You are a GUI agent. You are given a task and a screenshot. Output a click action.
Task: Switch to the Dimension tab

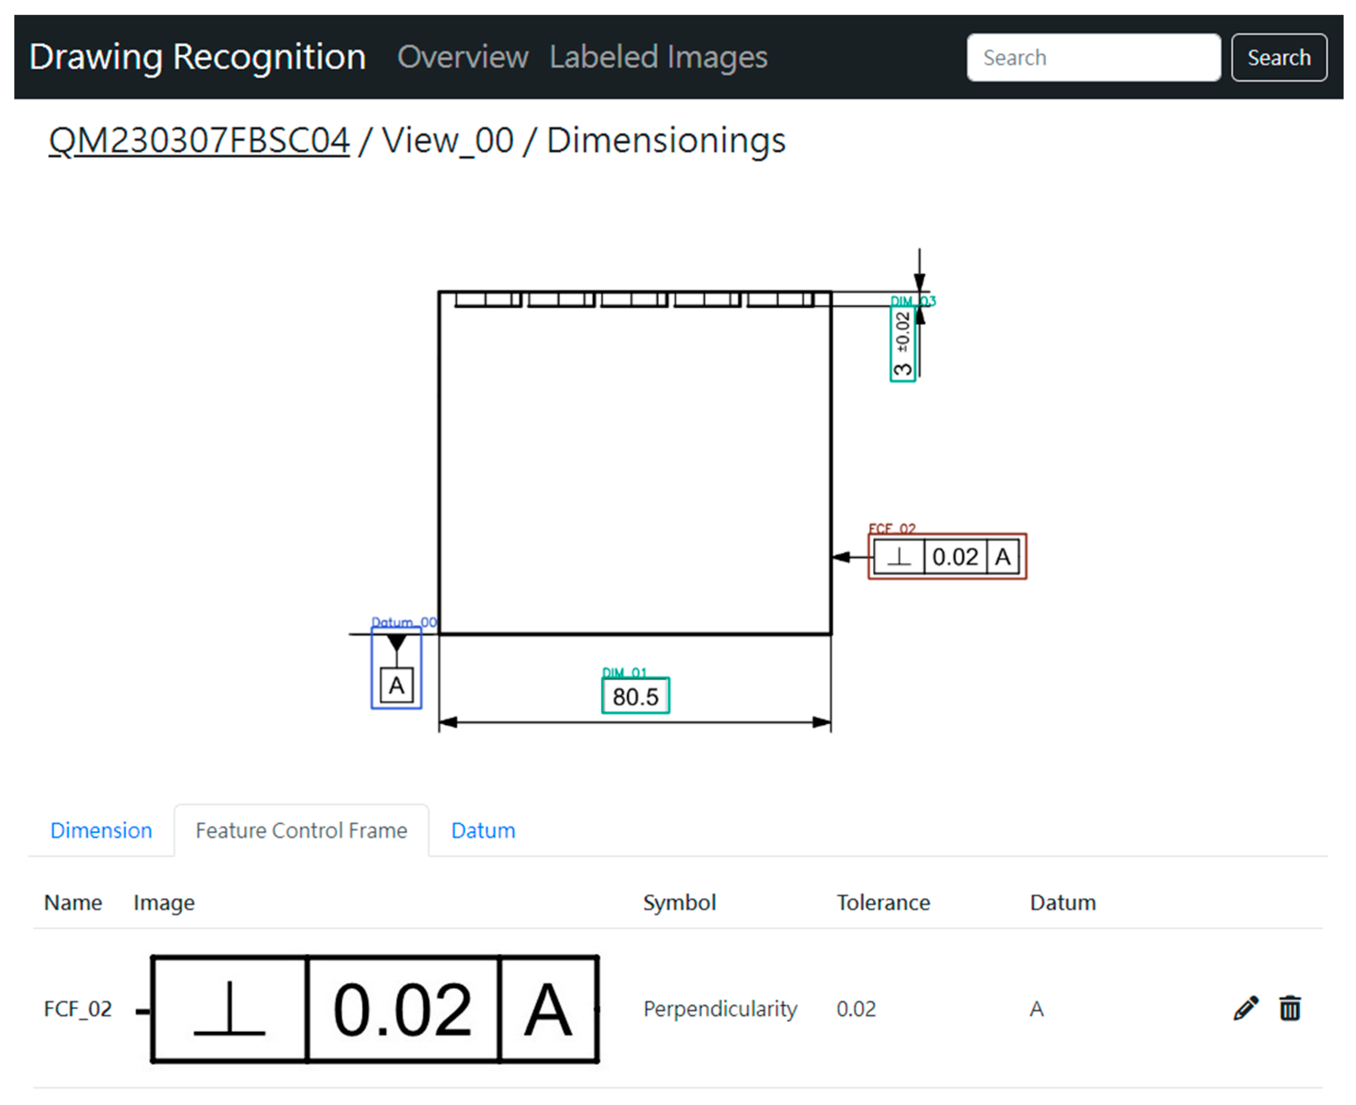tap(101, 830)
